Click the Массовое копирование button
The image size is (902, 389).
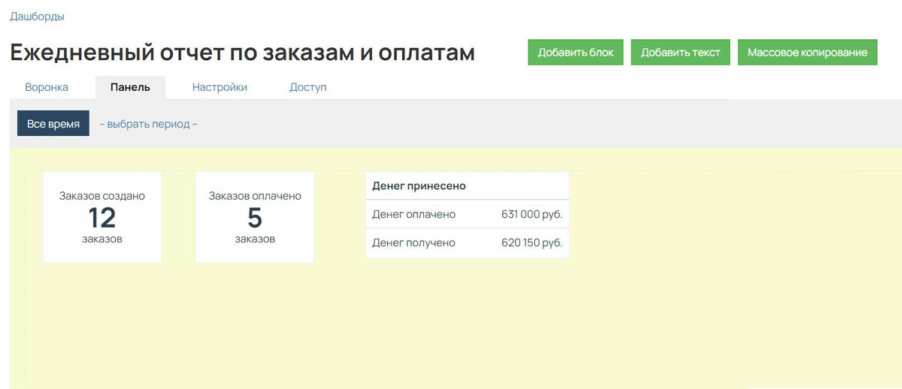click(807, 53)
